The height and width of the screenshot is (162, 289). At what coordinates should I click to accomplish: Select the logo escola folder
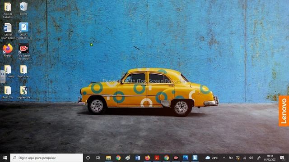click(x=23, y=92)
